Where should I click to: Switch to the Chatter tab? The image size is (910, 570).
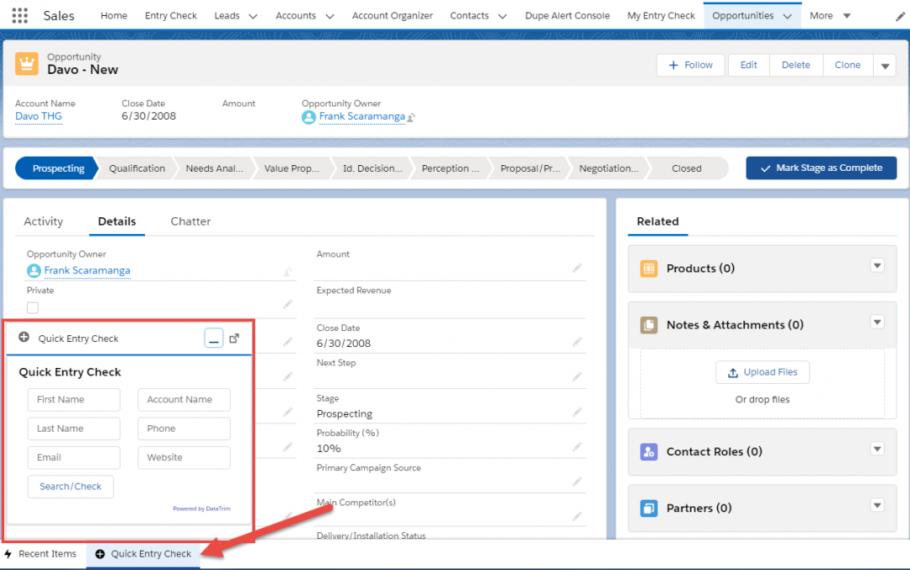click(190, 221)
